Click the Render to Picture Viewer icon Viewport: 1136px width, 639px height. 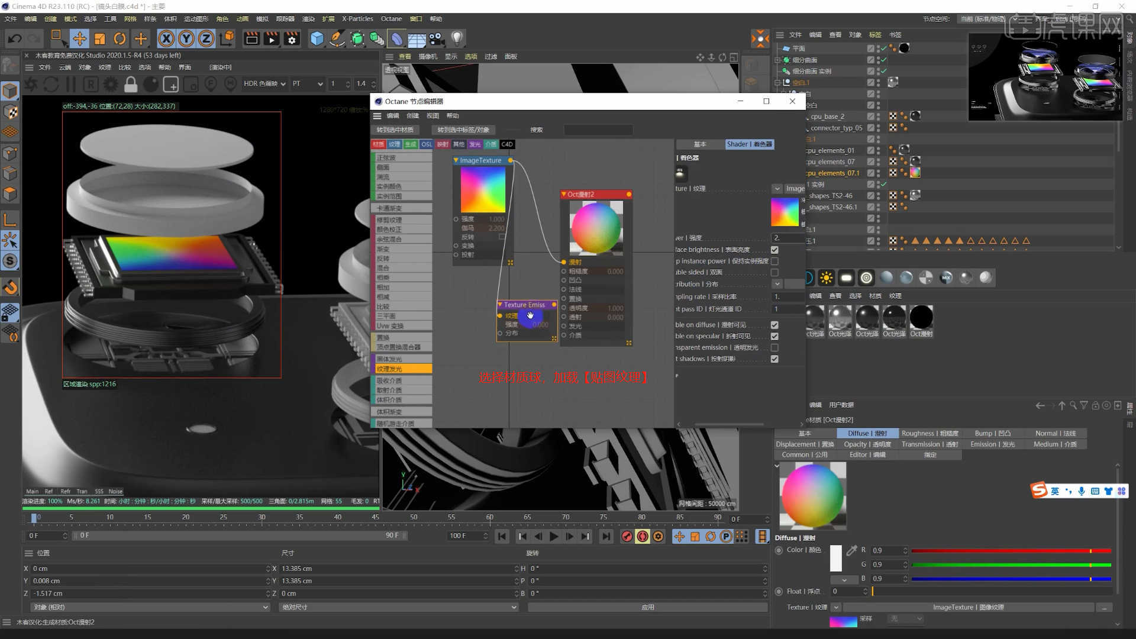click(271, 38)
